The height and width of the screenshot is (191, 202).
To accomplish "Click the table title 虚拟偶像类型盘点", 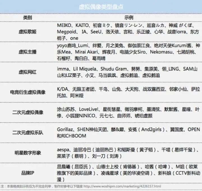I will pos(101,7).
